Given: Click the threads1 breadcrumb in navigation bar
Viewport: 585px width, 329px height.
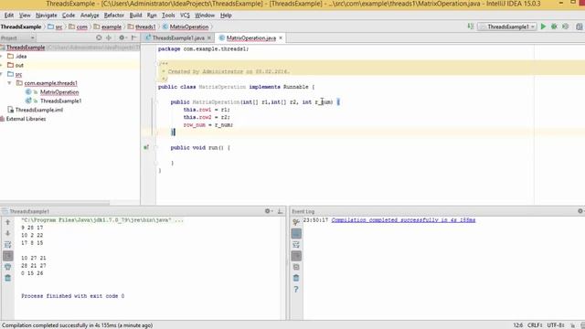Looking at the screenshot, I should [142, 27].
